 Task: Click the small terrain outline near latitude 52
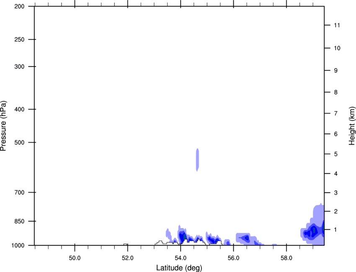click(x=125, y=244)
